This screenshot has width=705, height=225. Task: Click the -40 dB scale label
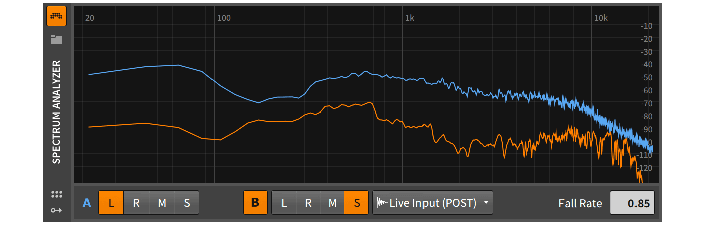646,64
